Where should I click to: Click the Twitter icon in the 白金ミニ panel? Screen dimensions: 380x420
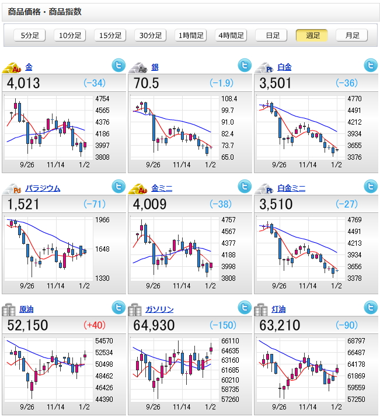click(x=371, y=187)
